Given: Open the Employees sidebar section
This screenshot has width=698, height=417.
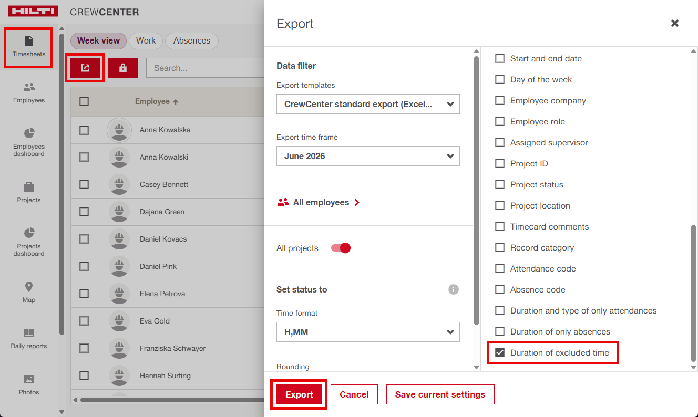Looking at the screenshot, I should pyautogui.click(x=29, y=93).
